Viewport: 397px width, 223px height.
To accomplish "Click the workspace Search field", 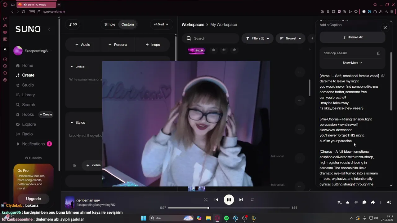I will (x=210, y=38).
